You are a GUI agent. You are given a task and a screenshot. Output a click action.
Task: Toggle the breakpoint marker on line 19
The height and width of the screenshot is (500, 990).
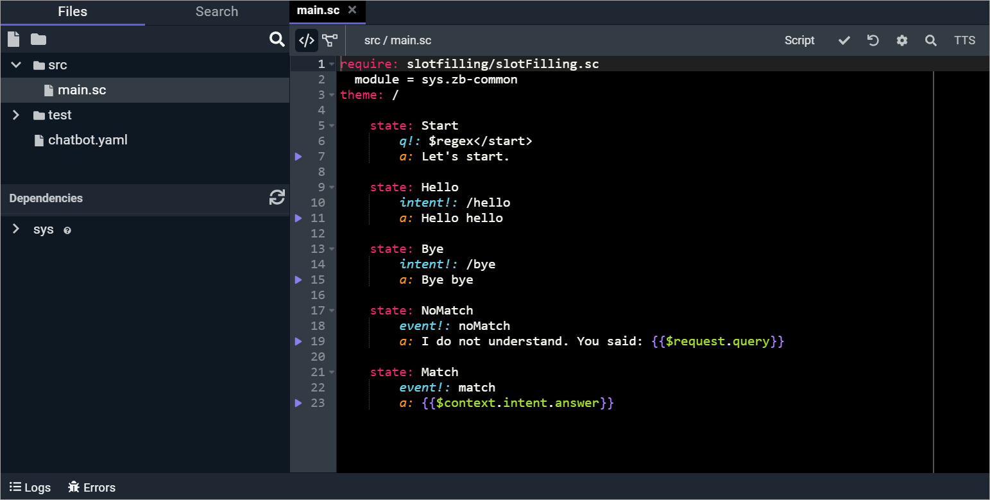298,341
